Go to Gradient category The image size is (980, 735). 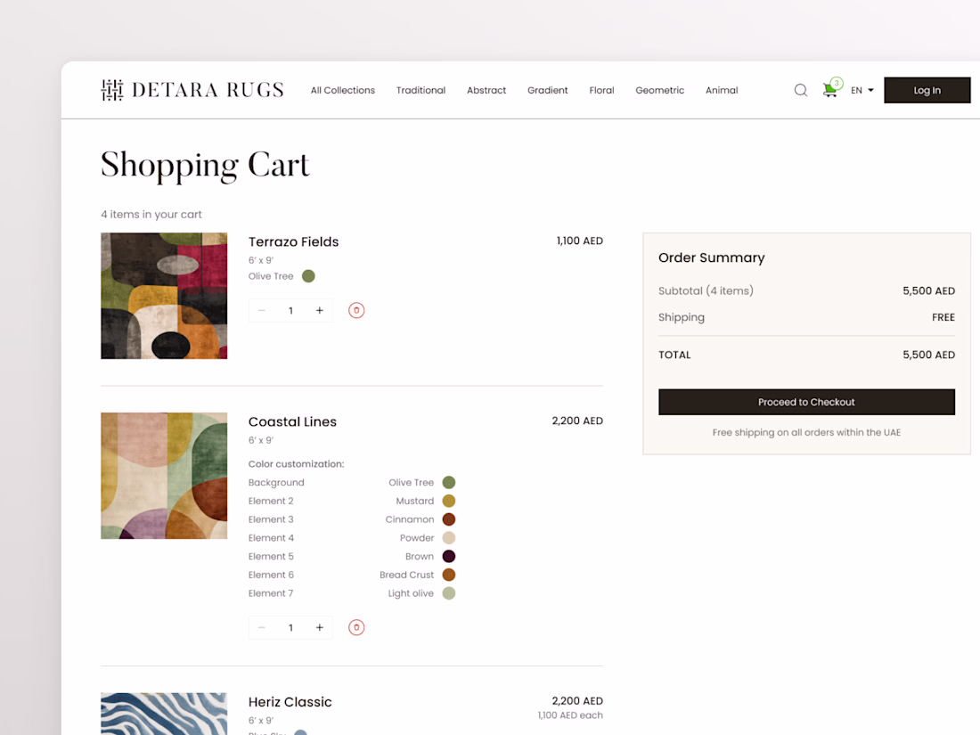point(548,90)
